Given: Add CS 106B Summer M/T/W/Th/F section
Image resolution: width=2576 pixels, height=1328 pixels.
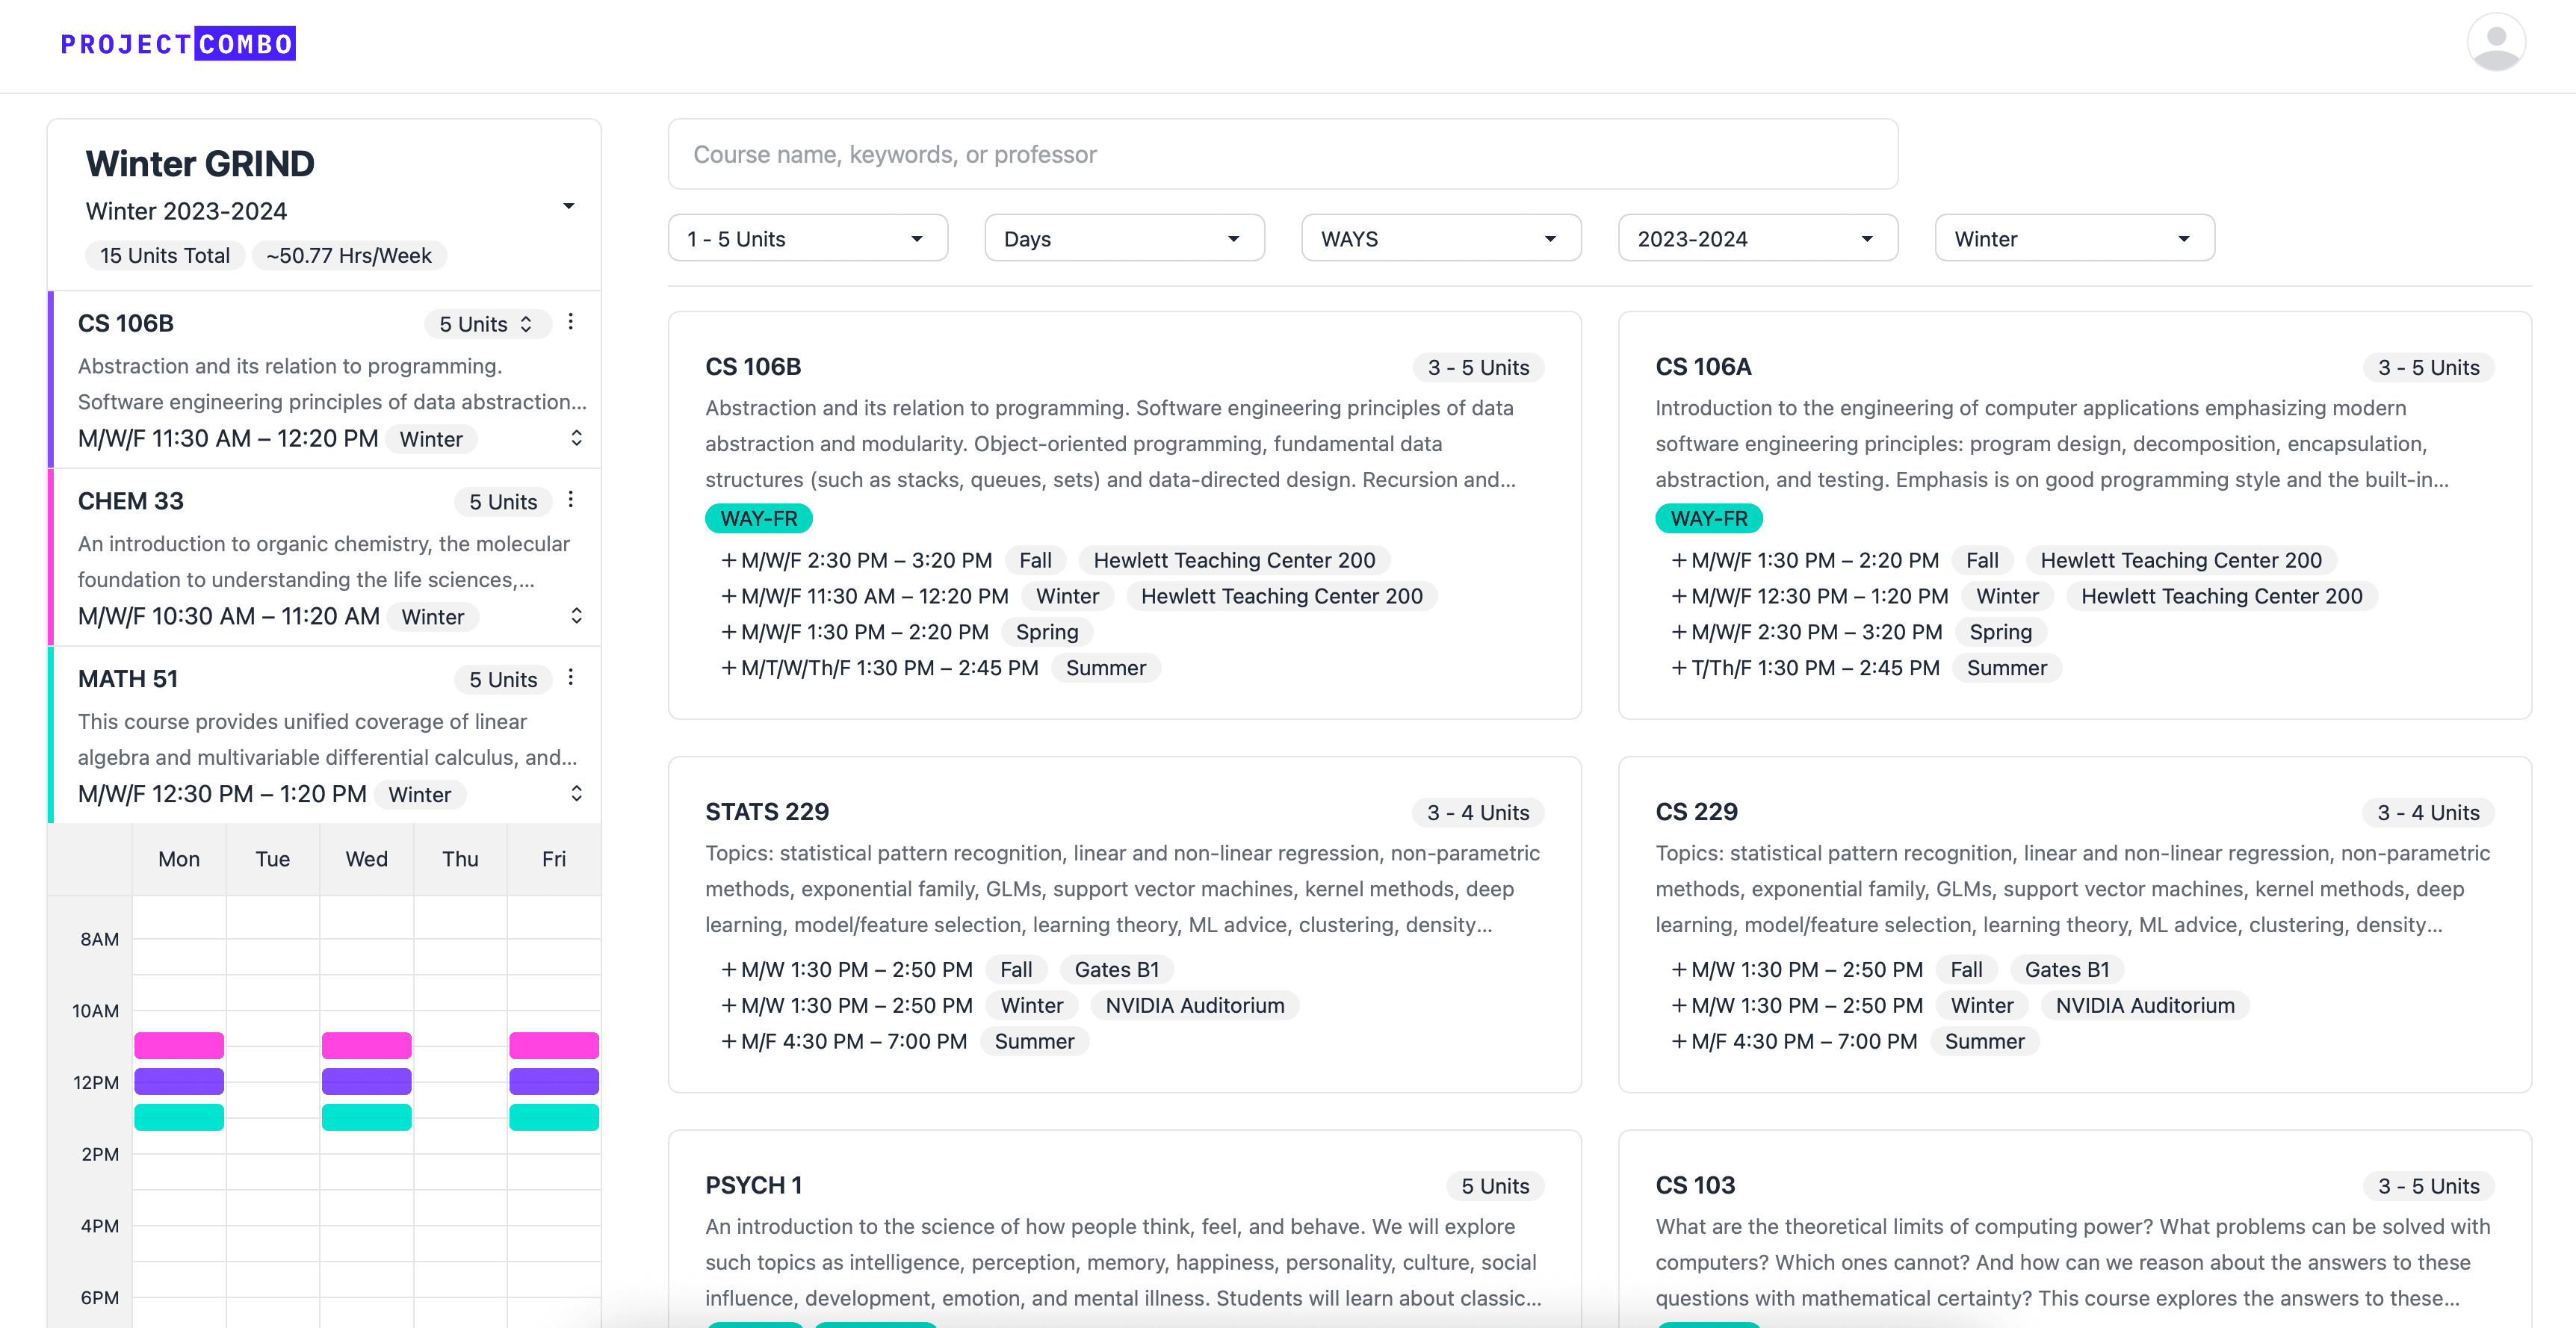Looking at the screenshot, I should coord(729,668).
